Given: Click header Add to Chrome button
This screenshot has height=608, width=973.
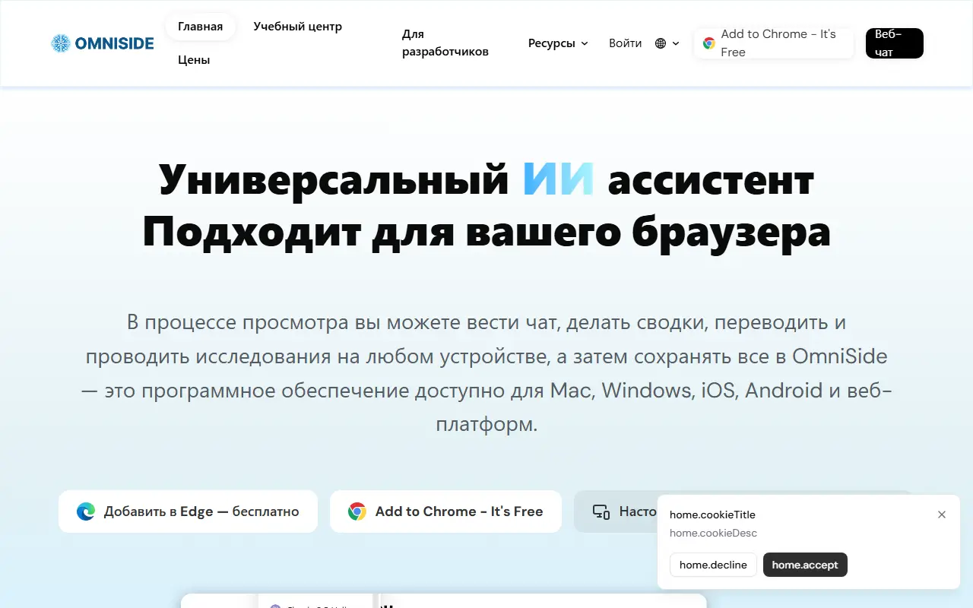Looking at the screenshot, I should tap(774, 43).
